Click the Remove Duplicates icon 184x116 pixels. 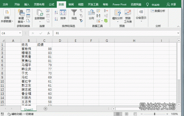tap(98, 16)
